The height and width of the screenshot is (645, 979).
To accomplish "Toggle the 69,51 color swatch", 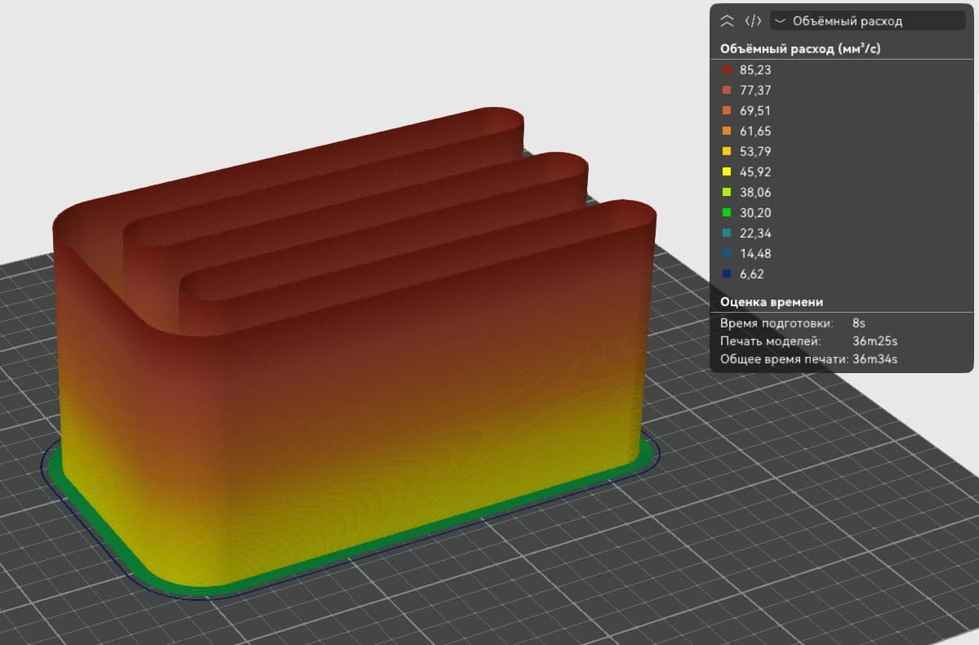I will click(x=727, y=110).
